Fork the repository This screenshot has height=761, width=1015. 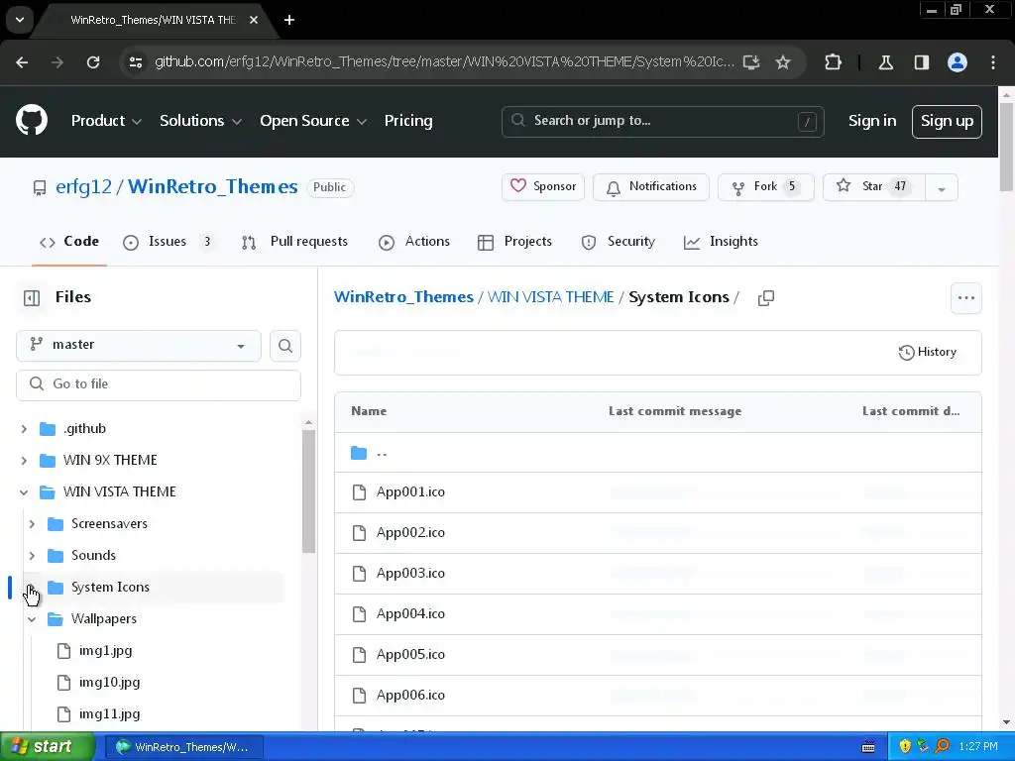(x=766, y=186)
